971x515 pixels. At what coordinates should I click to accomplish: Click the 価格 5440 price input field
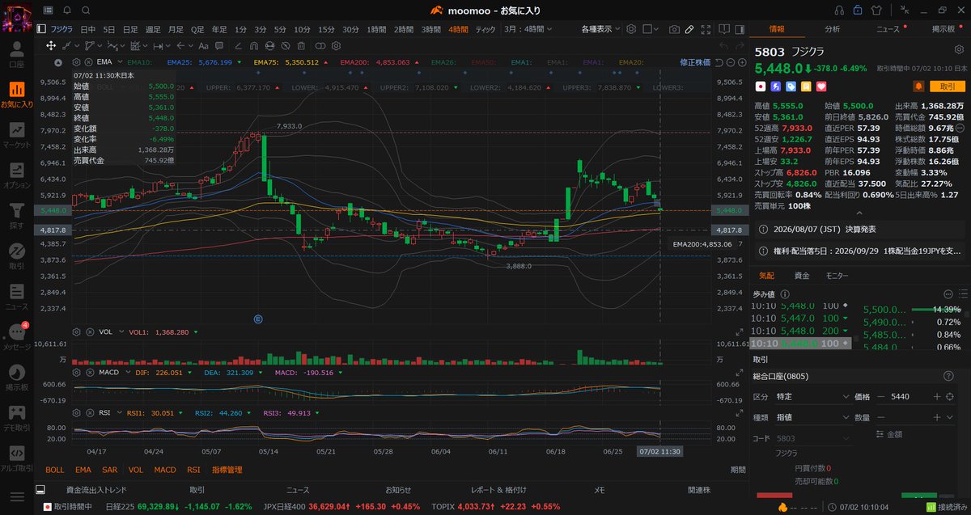909,397
